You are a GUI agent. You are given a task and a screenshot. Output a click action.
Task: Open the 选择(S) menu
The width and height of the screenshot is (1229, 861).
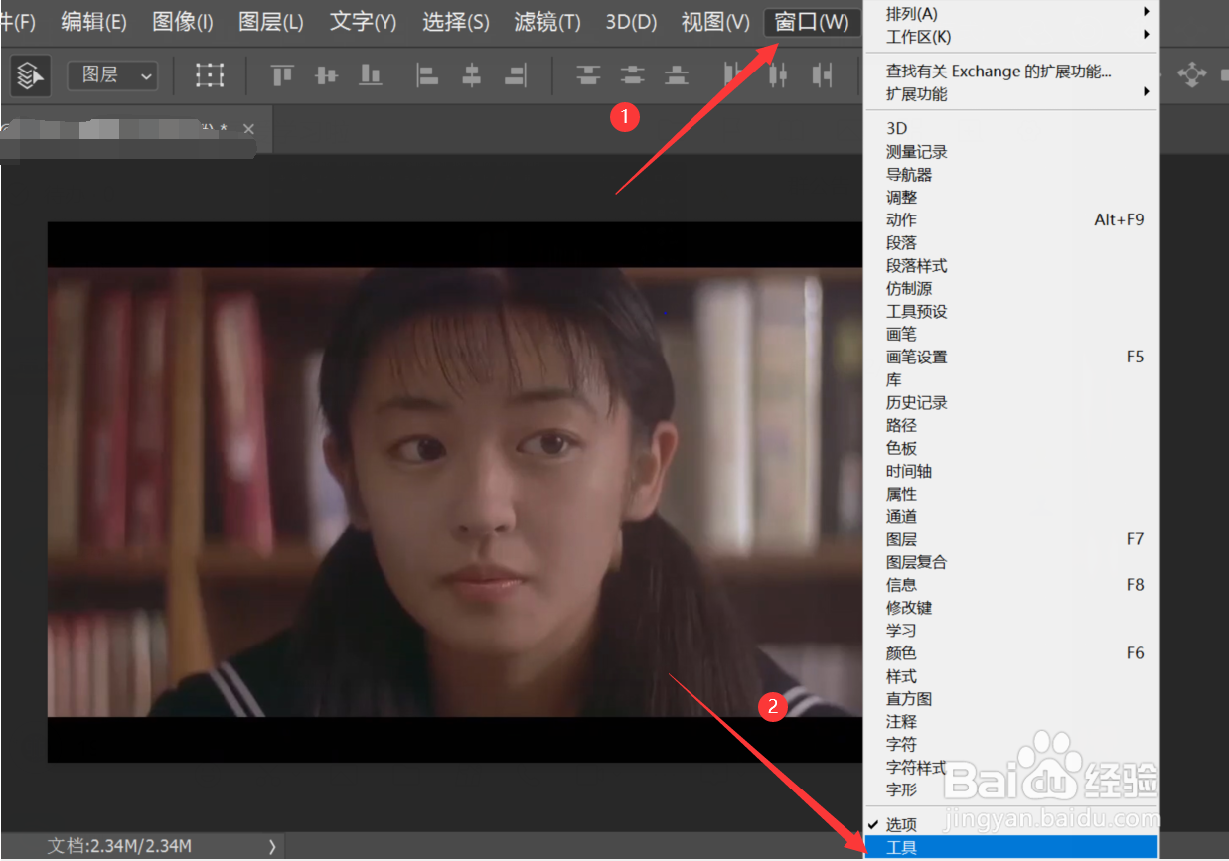455,22
